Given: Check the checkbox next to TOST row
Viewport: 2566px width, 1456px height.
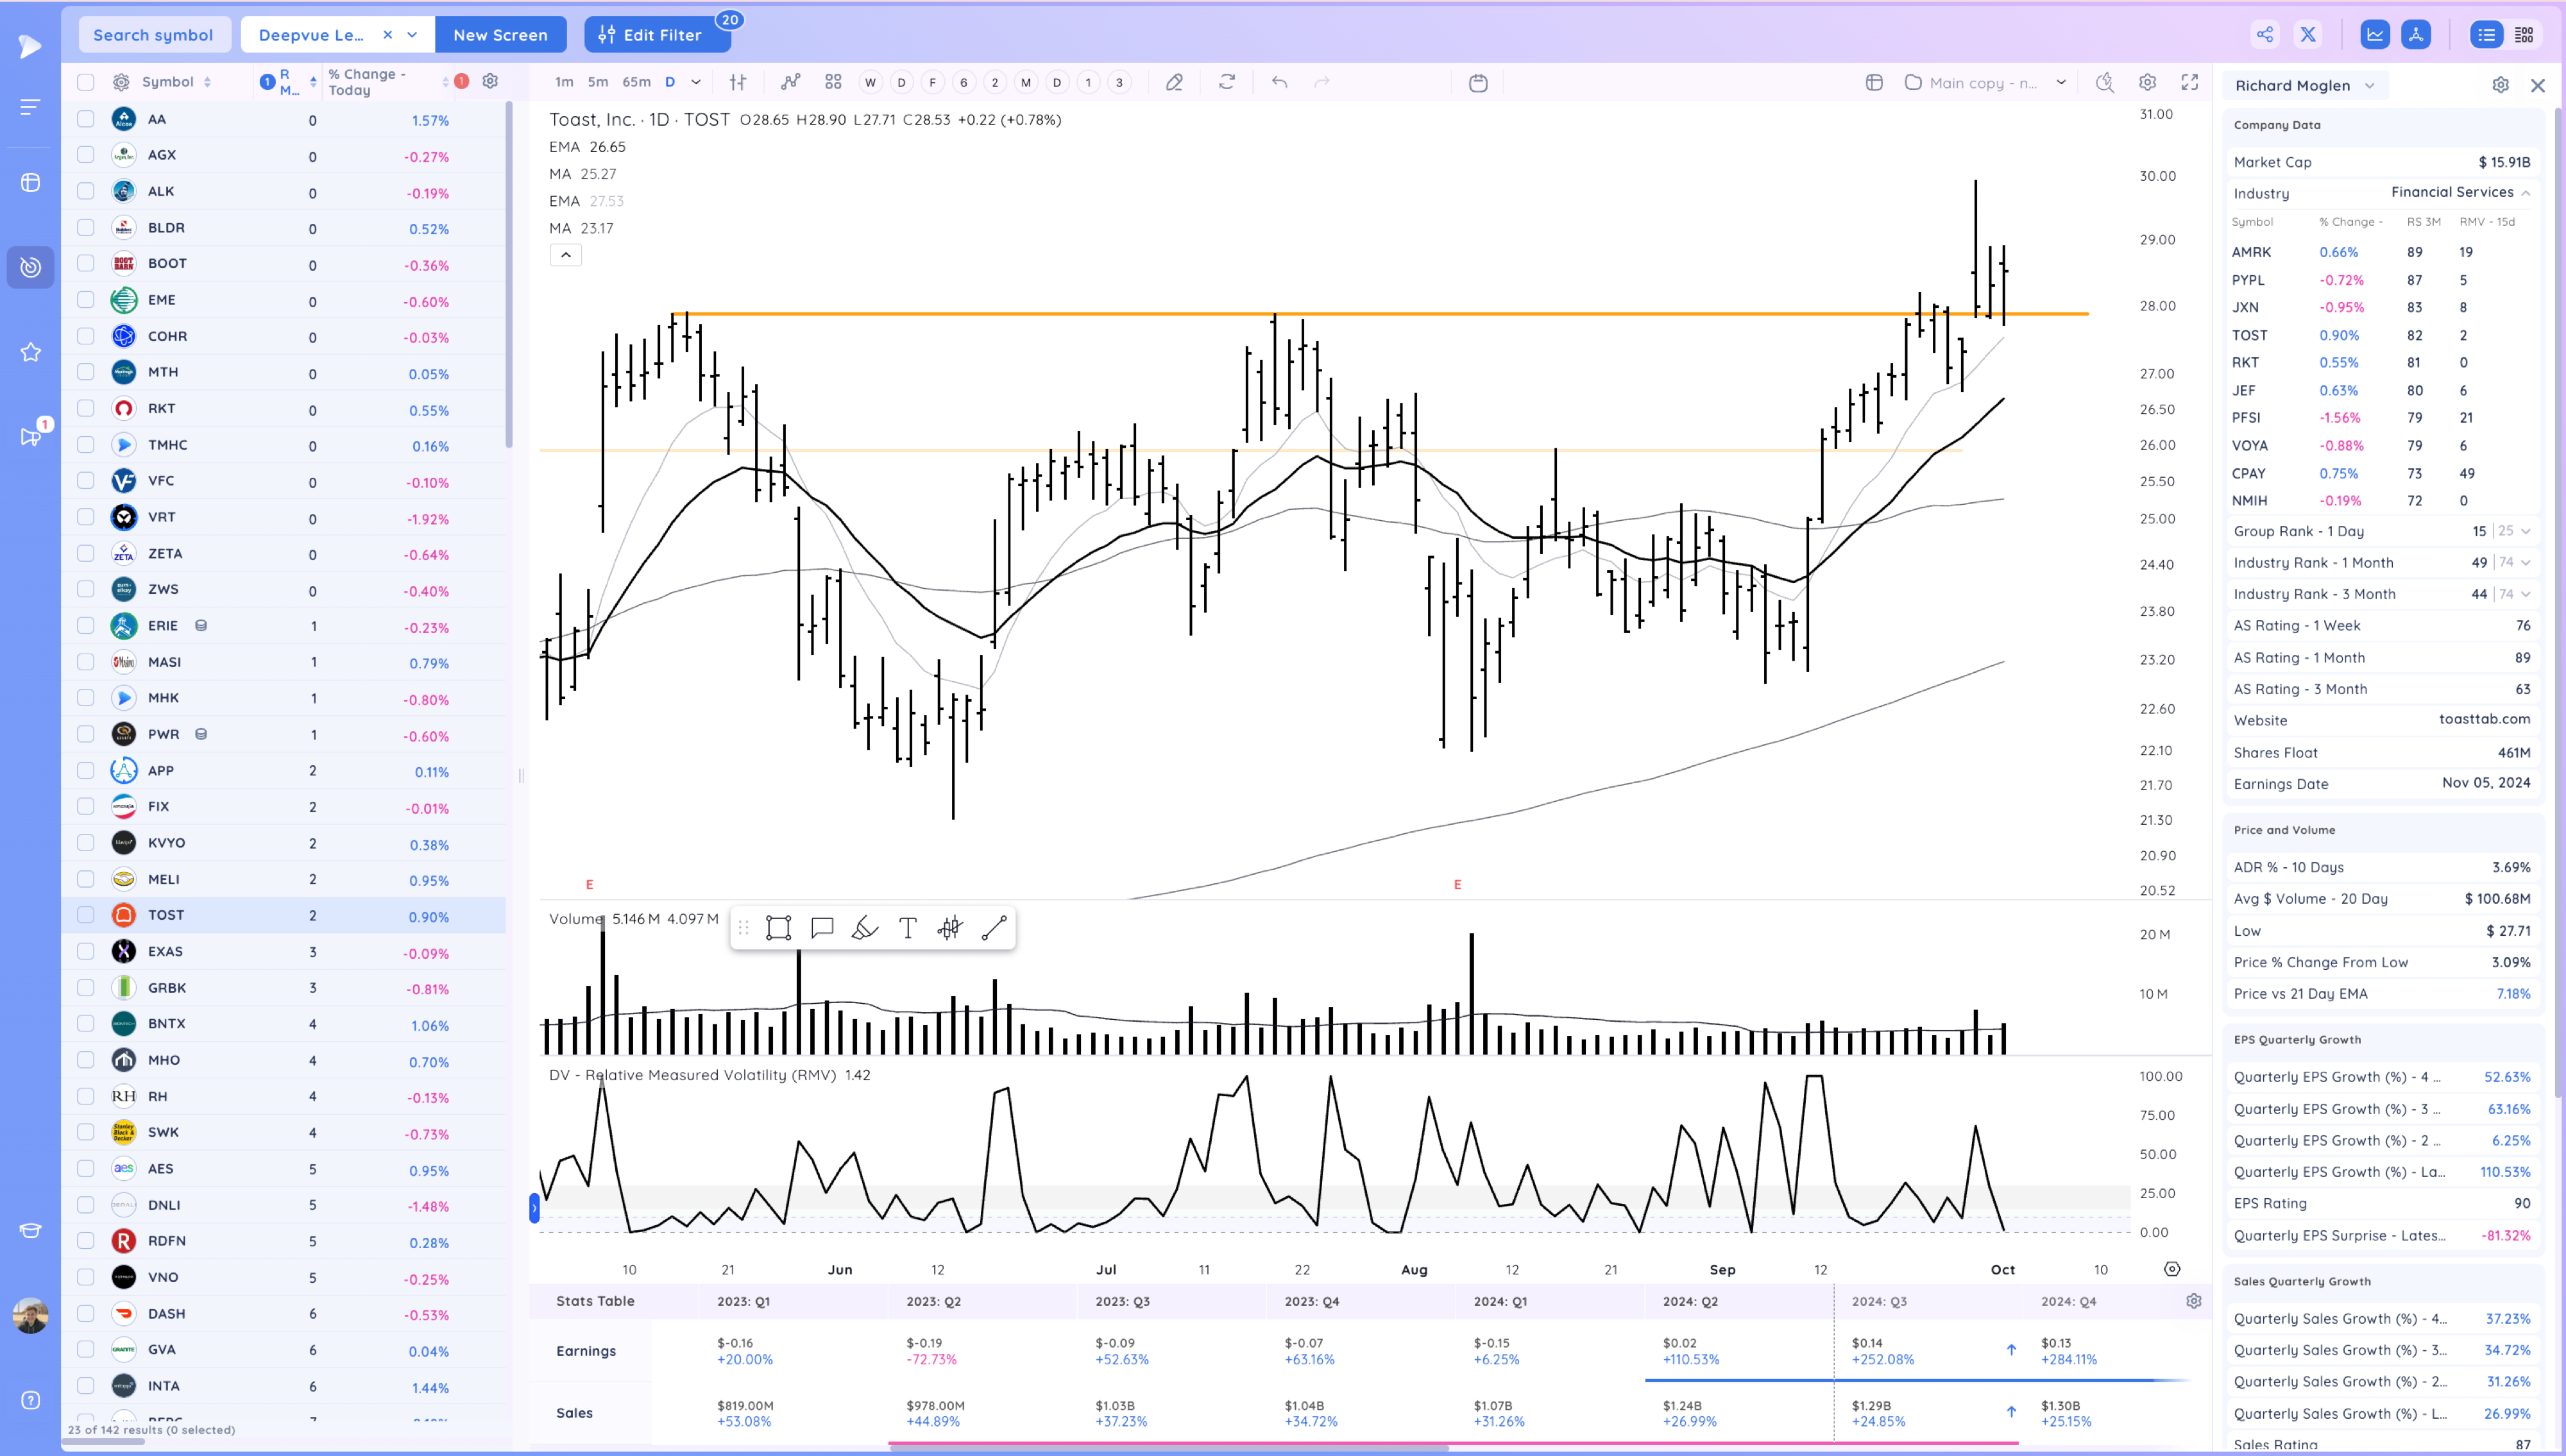Looking at the screenshot, I should tap(86, 915).
